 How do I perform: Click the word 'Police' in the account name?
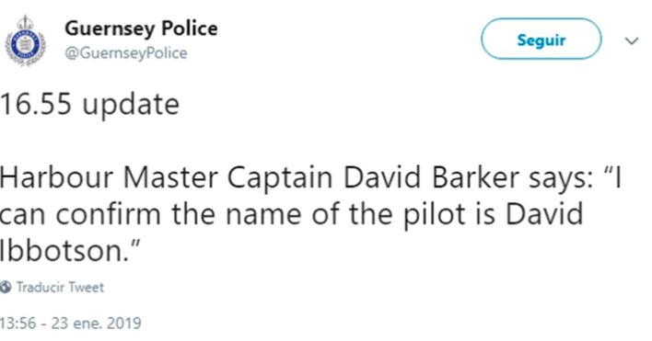[x=189, y=28]
